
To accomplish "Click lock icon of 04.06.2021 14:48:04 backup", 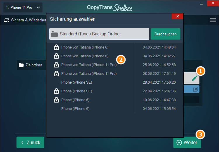I will click(x=56, y=47).
